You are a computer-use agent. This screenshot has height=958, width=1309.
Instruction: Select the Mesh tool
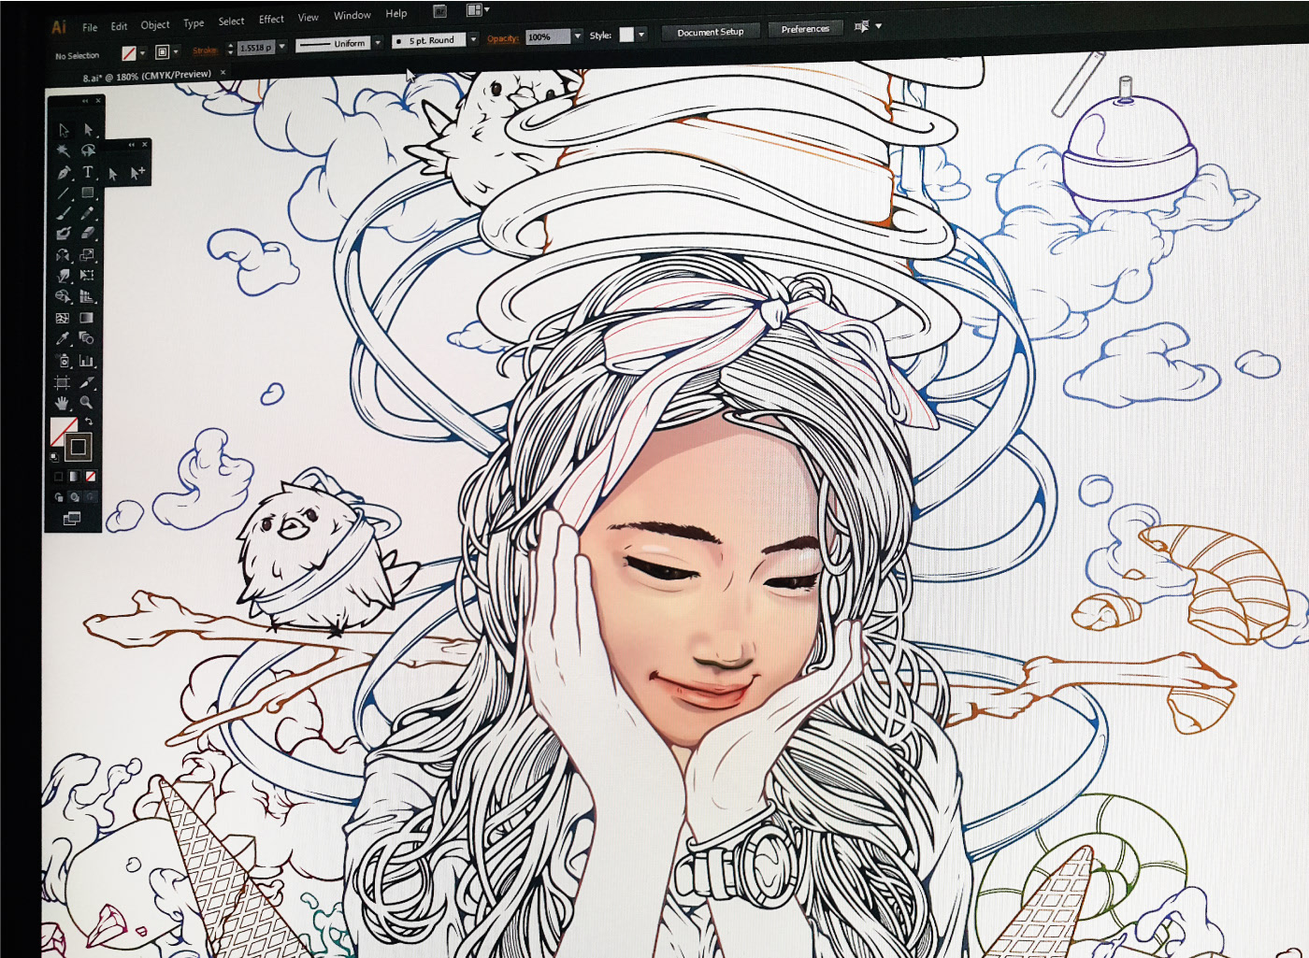pos(63,318)
